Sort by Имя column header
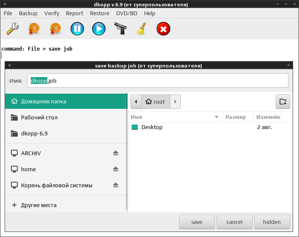 pyautogui.click(x=175, y=117)
